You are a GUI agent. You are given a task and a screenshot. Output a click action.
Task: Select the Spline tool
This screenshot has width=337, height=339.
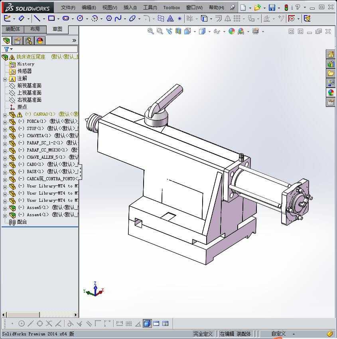click(x=118, y=18)
